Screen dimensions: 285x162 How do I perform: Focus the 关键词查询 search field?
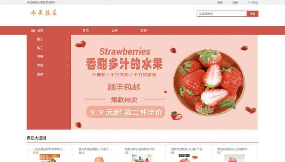click(222, 14)
